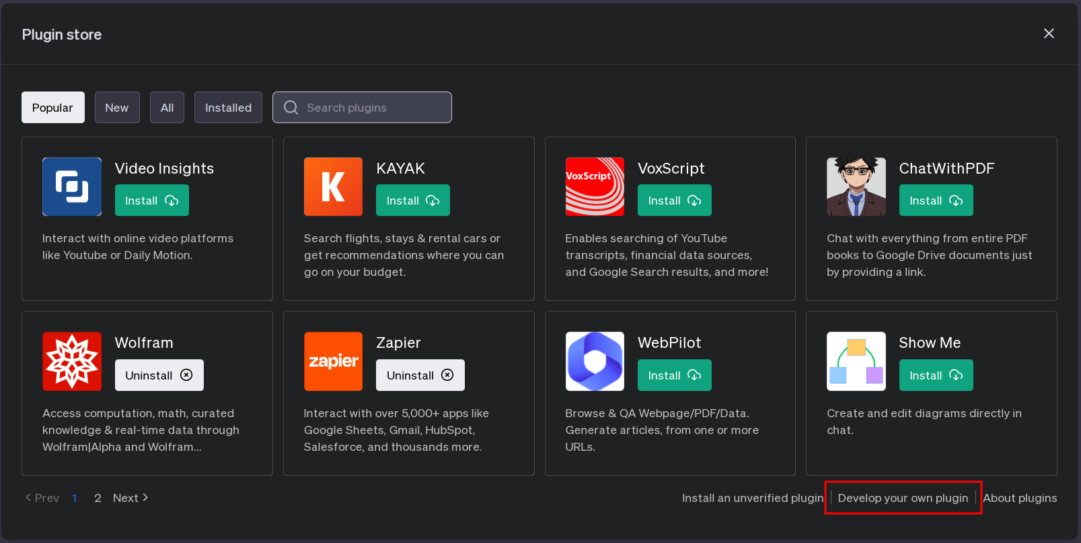Viewport: 1081px width, 543px height.
Task: Switch to the New plugins tab
Action: coord(117,108)
